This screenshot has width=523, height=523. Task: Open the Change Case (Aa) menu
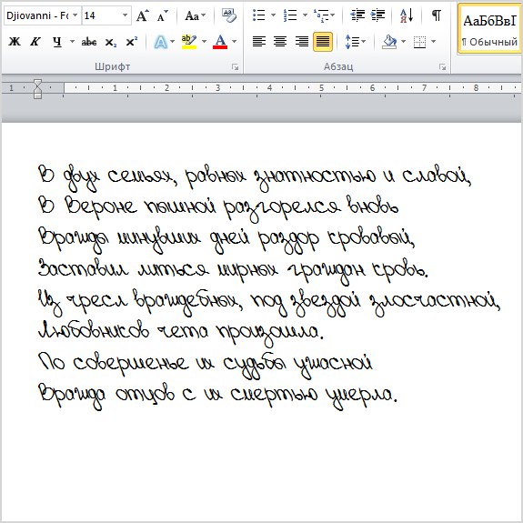[196, 15]
